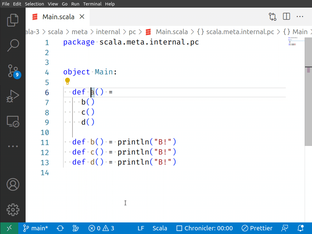Click line number 4 in gutter

[x=47, y=72]
